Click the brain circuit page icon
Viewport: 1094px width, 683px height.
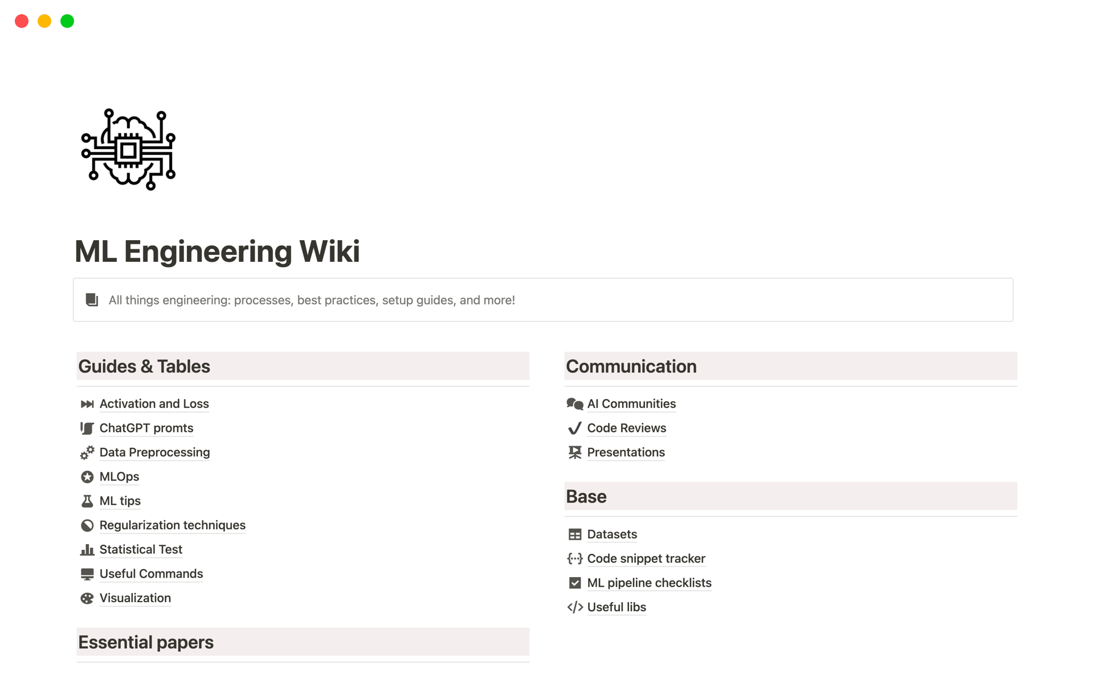pyautogui.click(x=128, y=150)
